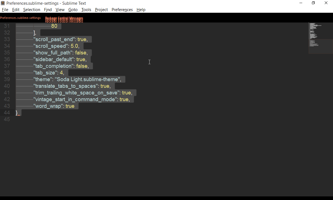Open the Preferences menu

pyautogui.click(x=122, y=10)
